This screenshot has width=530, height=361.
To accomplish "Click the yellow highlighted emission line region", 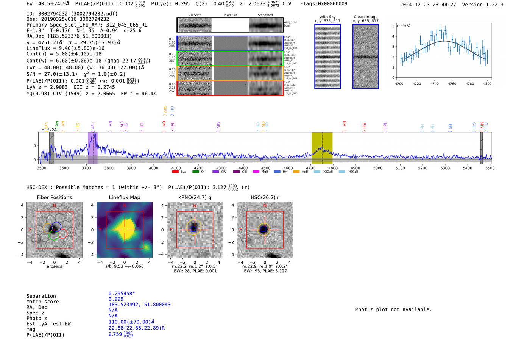I will [322, 148].
